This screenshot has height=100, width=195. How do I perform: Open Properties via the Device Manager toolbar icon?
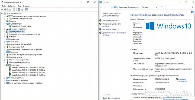14,9
